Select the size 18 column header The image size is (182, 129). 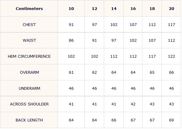(x=152, y=8)
